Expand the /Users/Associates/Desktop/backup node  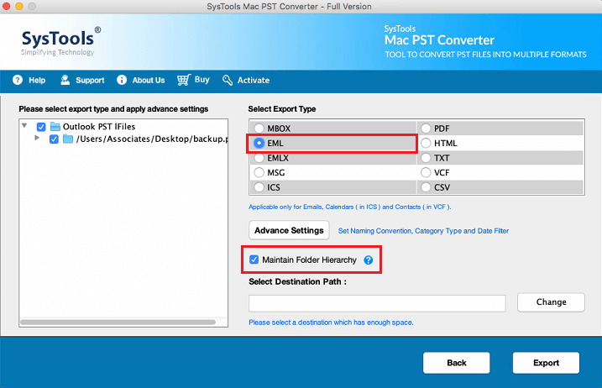(x=37, y=138)
